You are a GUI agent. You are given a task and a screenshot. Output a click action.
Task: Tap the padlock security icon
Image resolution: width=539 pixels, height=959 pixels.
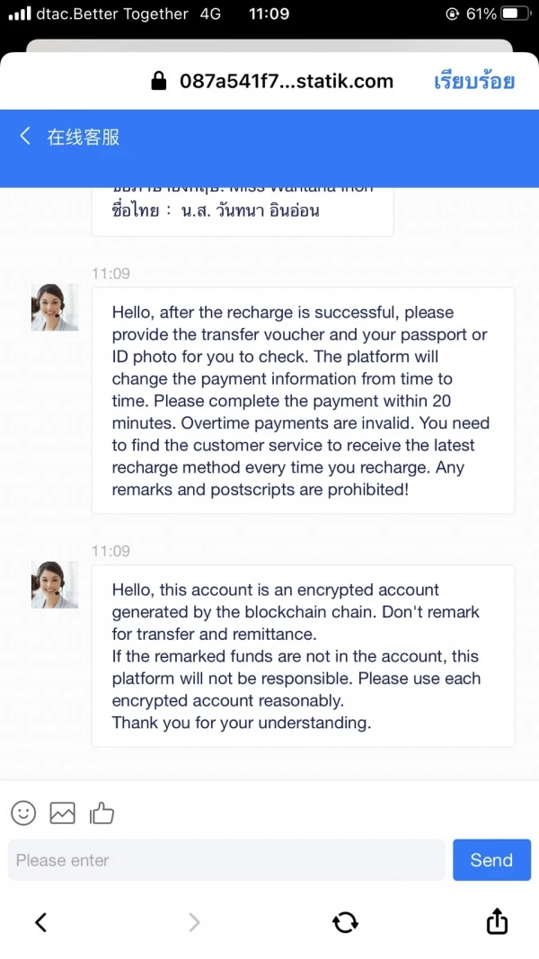pyautogui.click(x=159, y=82)
